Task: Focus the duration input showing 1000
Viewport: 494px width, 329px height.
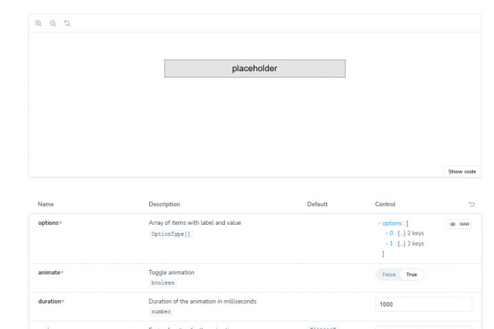Action: coord(423,304)
